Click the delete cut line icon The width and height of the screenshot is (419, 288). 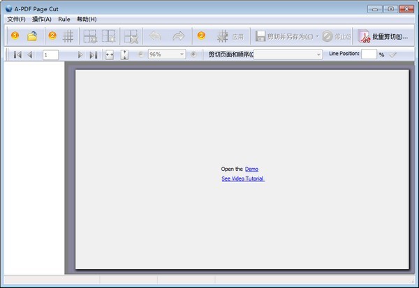131,36
